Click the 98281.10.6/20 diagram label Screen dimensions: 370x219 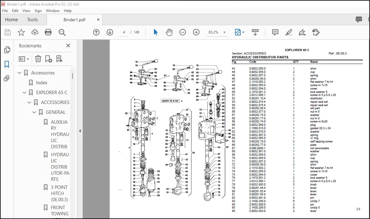(x=170, y=101)
